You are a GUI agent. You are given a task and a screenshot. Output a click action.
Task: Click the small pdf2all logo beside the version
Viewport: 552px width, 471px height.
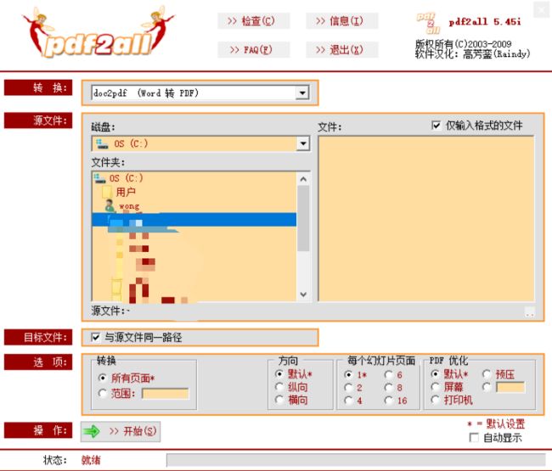[x=428, y=23]
